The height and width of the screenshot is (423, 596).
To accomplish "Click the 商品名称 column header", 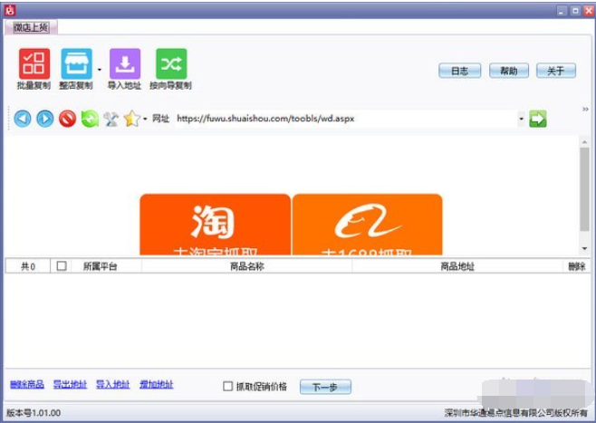I will 246,266.
